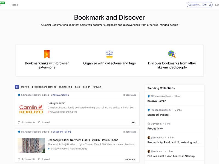This screenshot has height=164, width=219.
Task: Click favicon beside Shapoorji Pallonji Northern Lights source
Action: tap(49, 149)
